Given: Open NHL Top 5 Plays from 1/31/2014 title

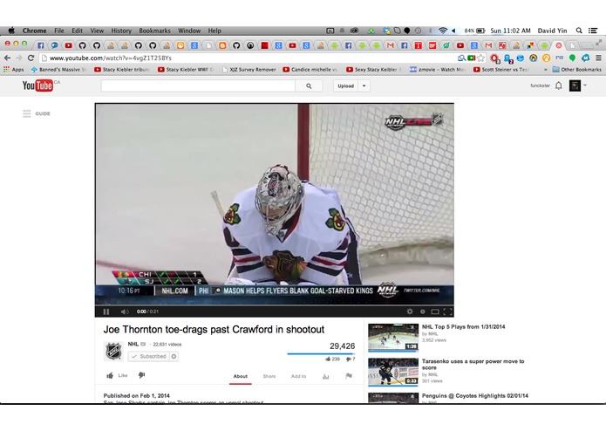Looking at the screenshot, I should (x=463, y=326).
